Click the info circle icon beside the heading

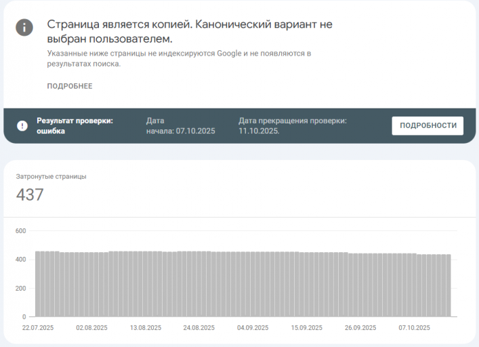click(24, 28)
